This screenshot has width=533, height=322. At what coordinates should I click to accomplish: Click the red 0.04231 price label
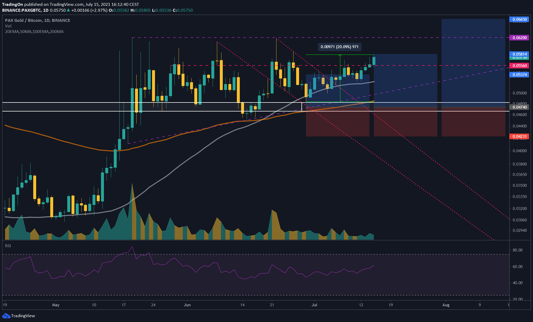519,137
